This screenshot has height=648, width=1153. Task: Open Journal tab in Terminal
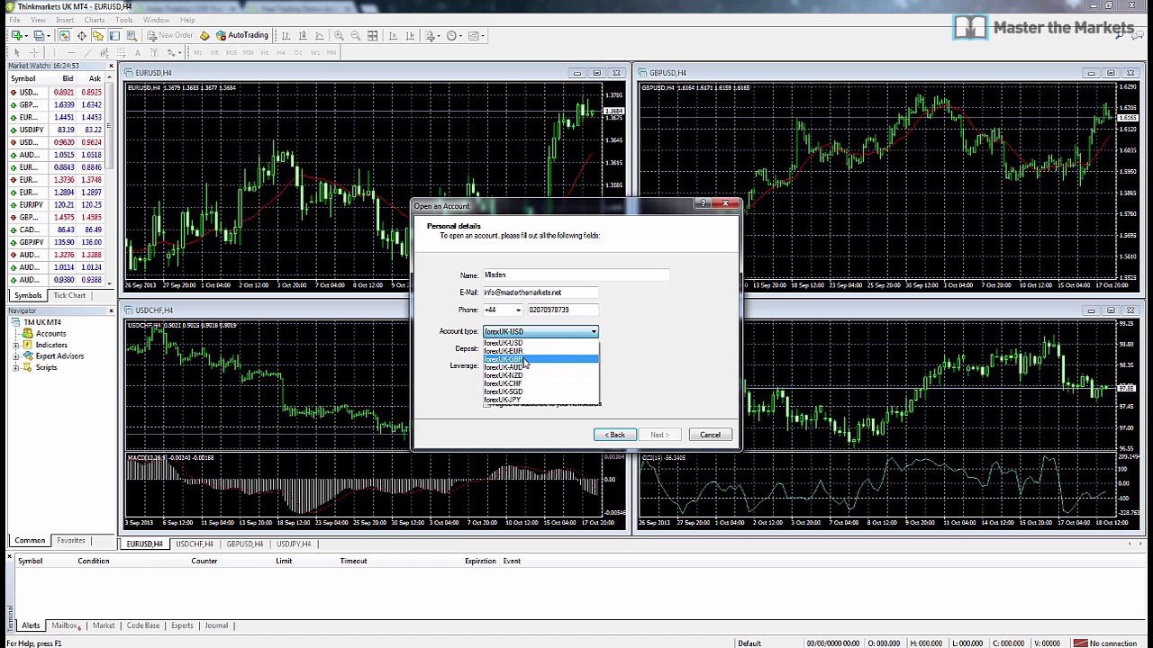216,625
